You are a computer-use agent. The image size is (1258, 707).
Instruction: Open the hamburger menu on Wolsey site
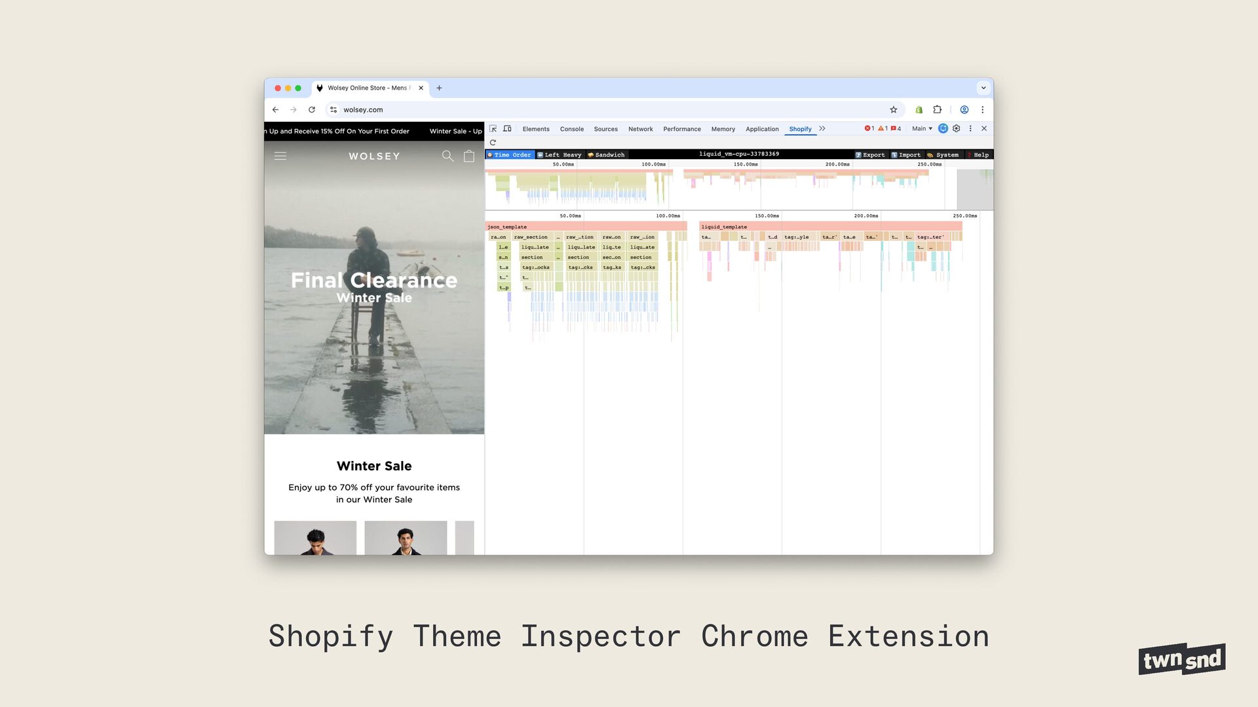pos(280,156)
